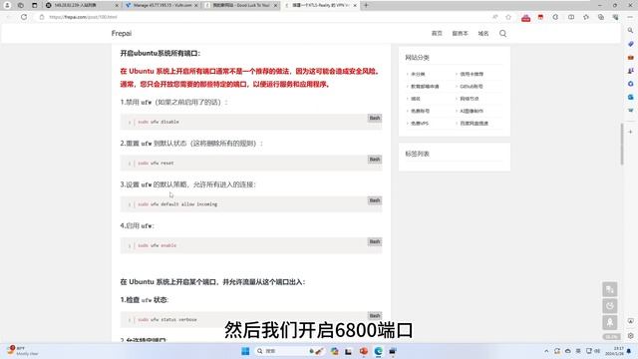Open the taskbar clock and date
This screenshot has width=638, height=359.
(614, 351)
